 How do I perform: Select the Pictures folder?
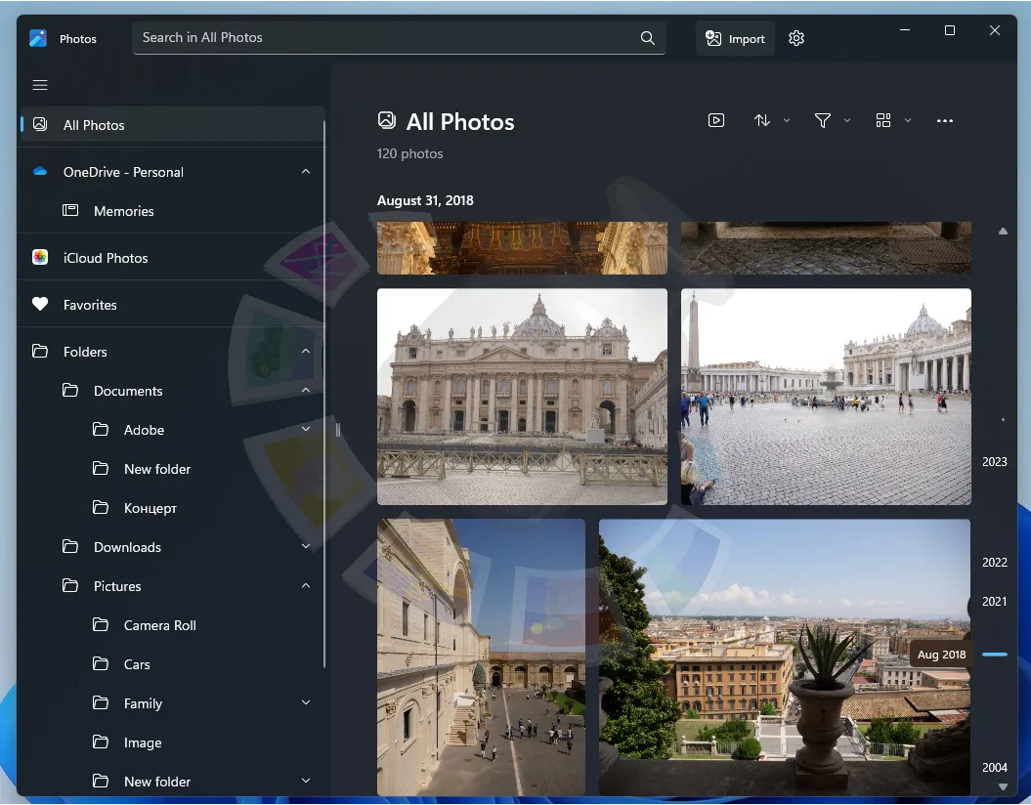pos(172,586)
